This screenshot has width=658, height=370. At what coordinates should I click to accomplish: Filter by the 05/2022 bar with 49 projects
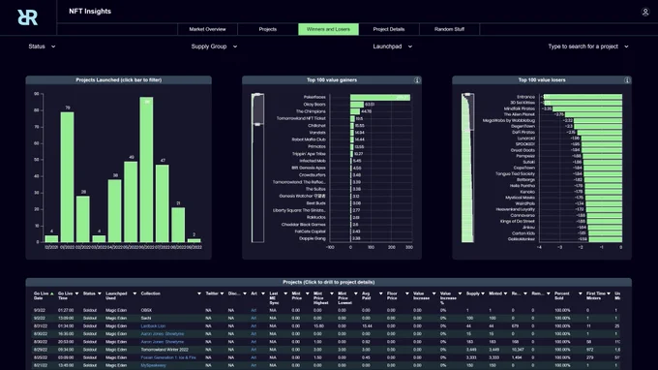(x=131, y=201)
